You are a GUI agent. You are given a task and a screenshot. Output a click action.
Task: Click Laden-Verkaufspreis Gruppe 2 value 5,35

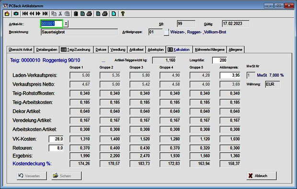coord(110,75)
